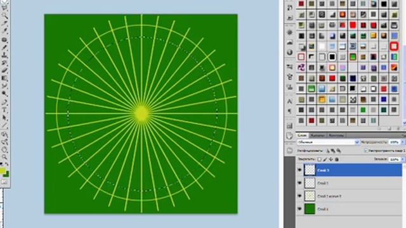Click the layer opacity value field
Image resolution: width=406 pixels, height=228 pixels.
click(x=395, y=142)
